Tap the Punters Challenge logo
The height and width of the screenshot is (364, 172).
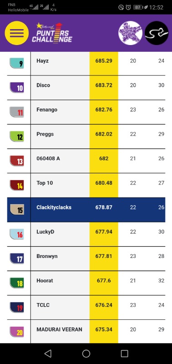(52, 33)
